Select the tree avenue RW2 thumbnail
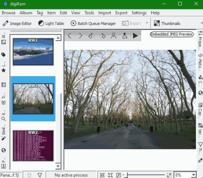This screenshot has height=178, width=203. tap(33, 99)
